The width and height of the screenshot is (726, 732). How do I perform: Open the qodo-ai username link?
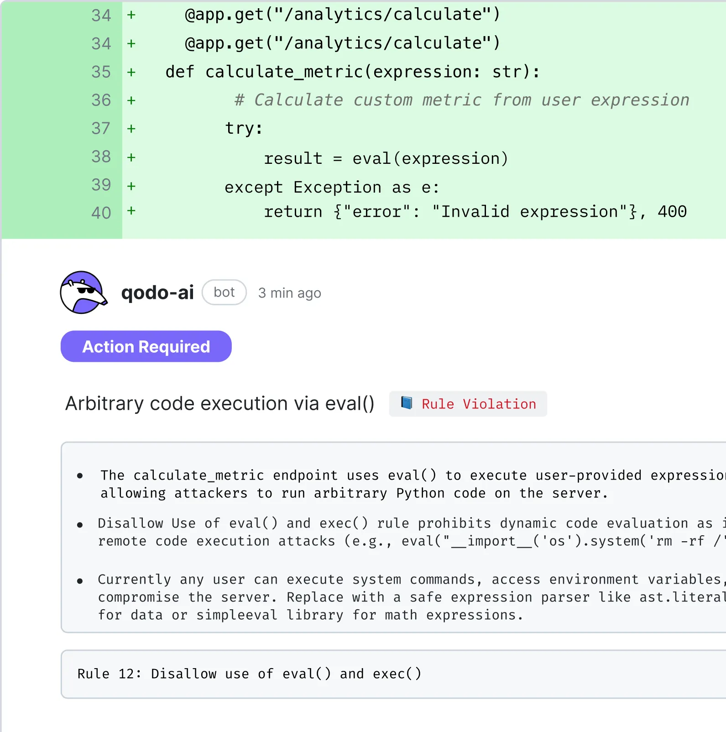[157, 293]
